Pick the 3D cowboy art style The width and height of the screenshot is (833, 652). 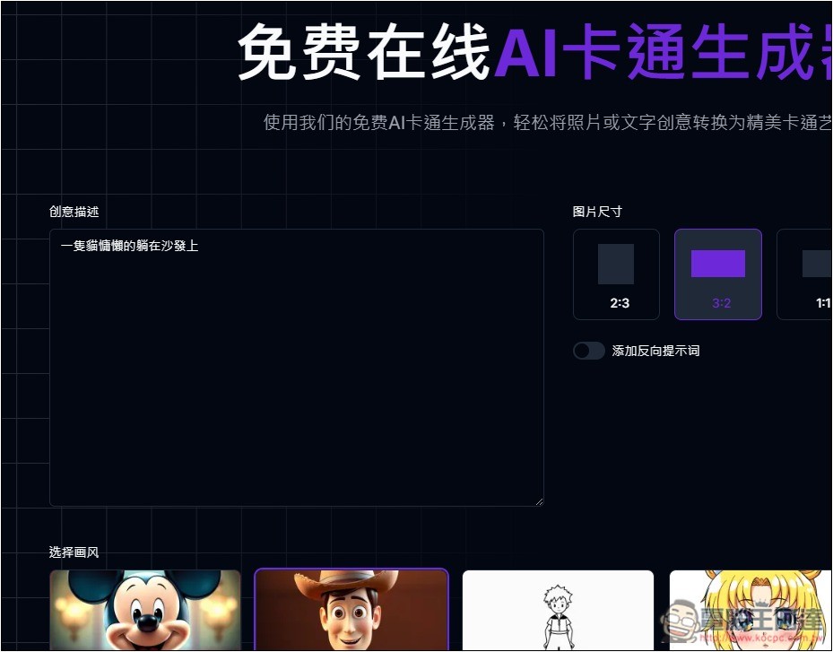point(351,610)
